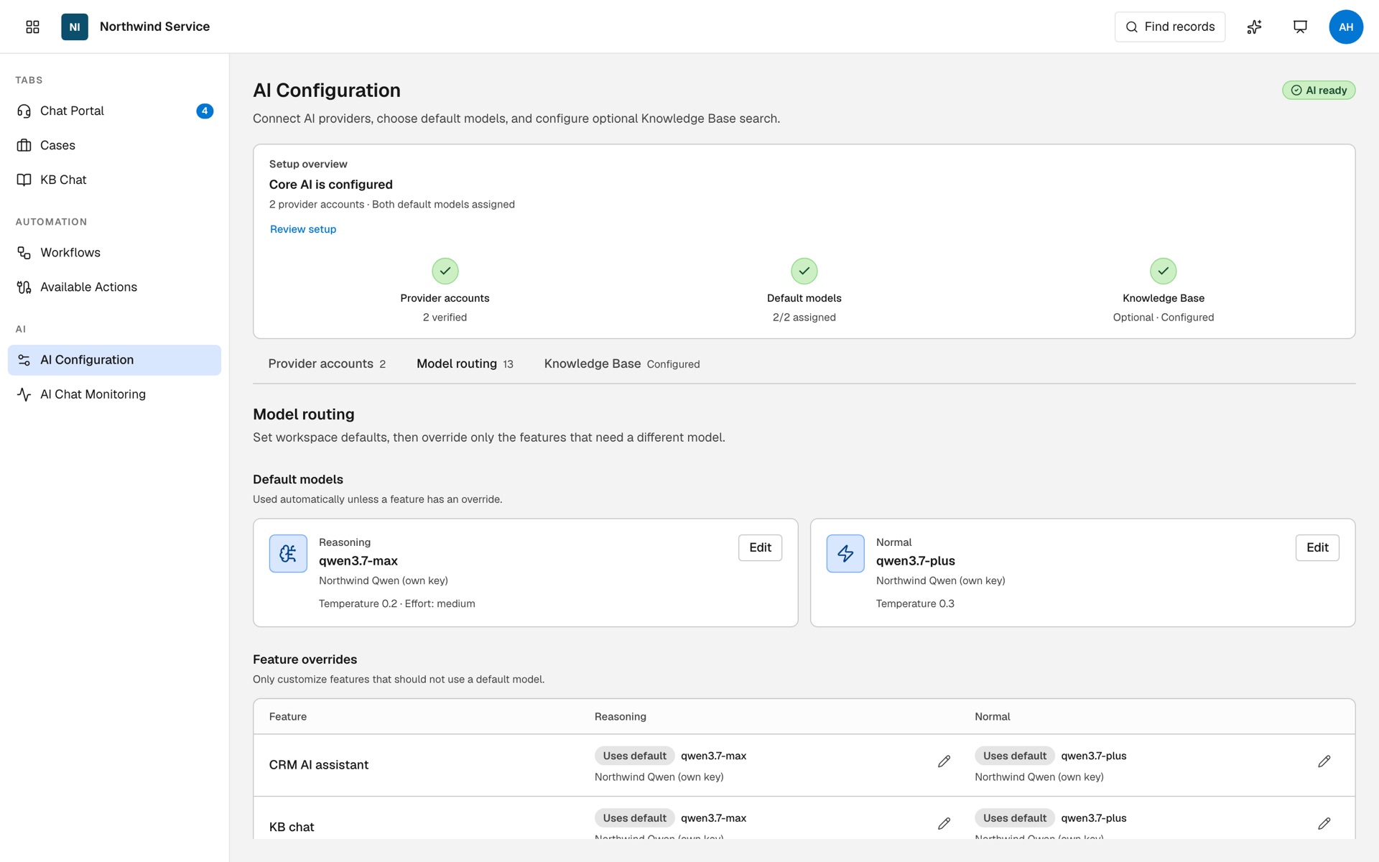Open Available Actions sidebar item
This screenshot has height=862, width=1379.
point(114,287)
